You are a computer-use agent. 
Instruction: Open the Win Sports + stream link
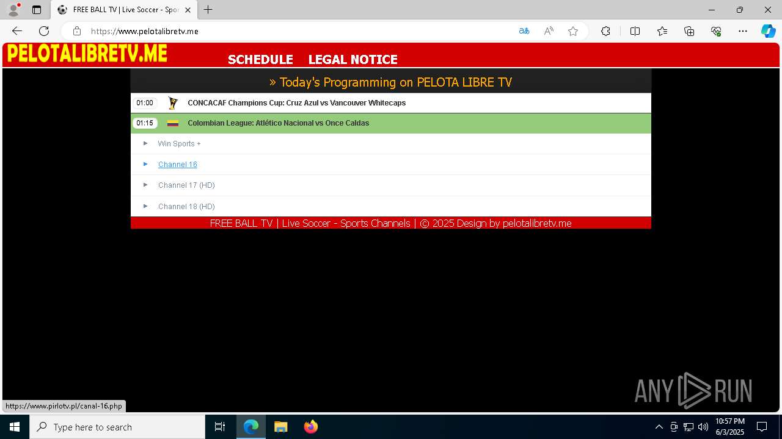point(179,144)
